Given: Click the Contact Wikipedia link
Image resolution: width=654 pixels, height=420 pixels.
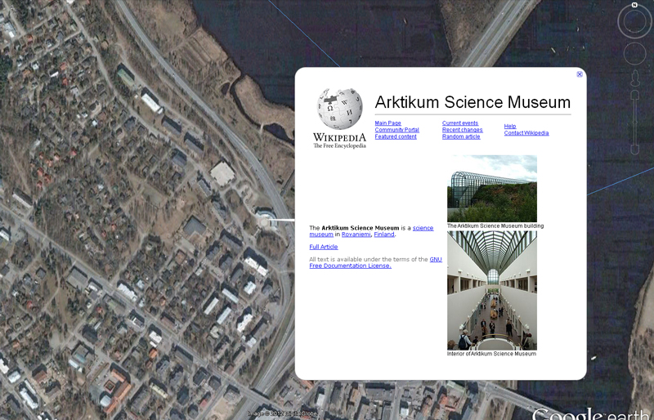Looking at the screenshot, I should click(x=526, y=133).
